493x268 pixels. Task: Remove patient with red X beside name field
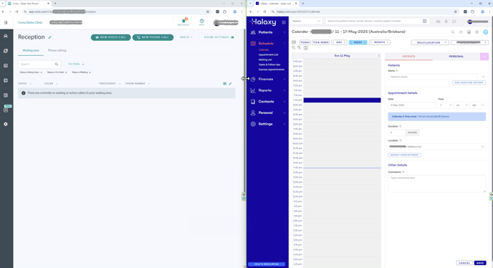[x=483, y=77]
